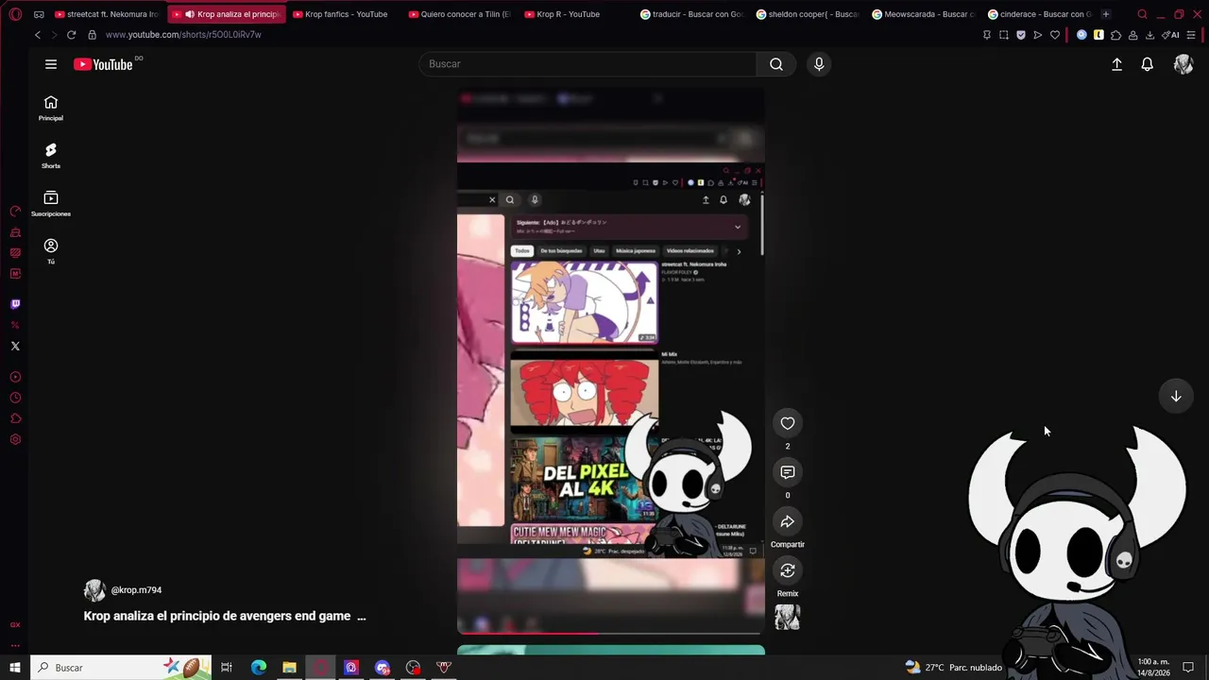
Task: Open X (Twitter) in the Opera sidebar
Action: click(x=15, y=346)
